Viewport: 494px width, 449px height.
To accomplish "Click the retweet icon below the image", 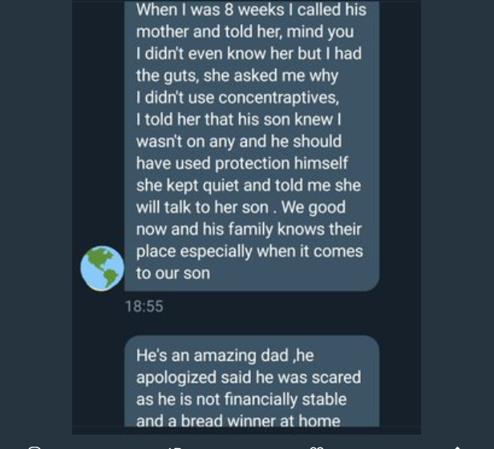I will point(176,447).
